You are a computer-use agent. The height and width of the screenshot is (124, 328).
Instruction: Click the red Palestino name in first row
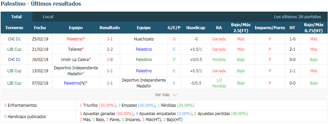(75, 39)
